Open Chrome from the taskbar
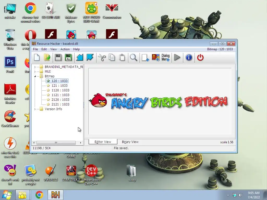This screenshot has height=200, width=267. [39, 195]
